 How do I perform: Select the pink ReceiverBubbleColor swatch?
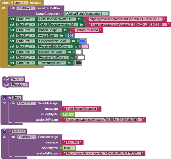(85, 46)
